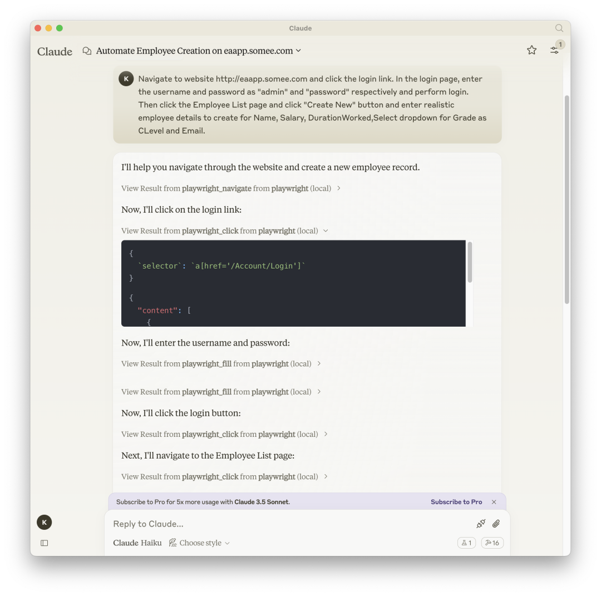Viewport: 601px width, 596px height.
Task: Open the sliders settings icon with badge
Action: [554, 50]
